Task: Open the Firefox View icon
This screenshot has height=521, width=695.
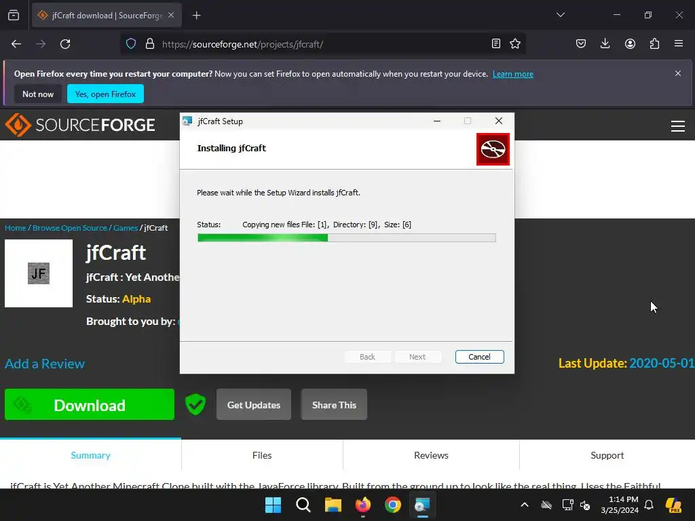Action: click(x=14, y=16)
